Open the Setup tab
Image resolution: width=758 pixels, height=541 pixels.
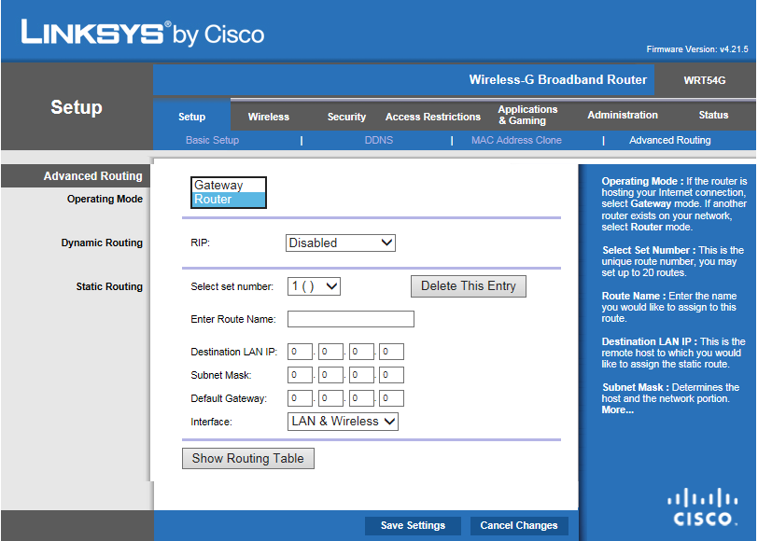click(x=192, y=117)
